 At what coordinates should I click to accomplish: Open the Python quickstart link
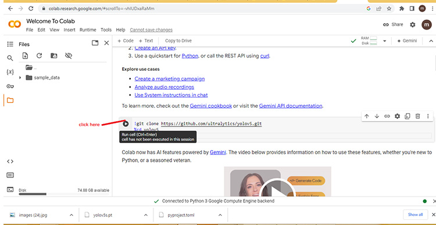[x=190, y=56]
